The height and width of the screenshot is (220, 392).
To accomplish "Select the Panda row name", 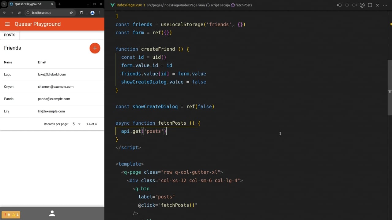I will 9,99.
